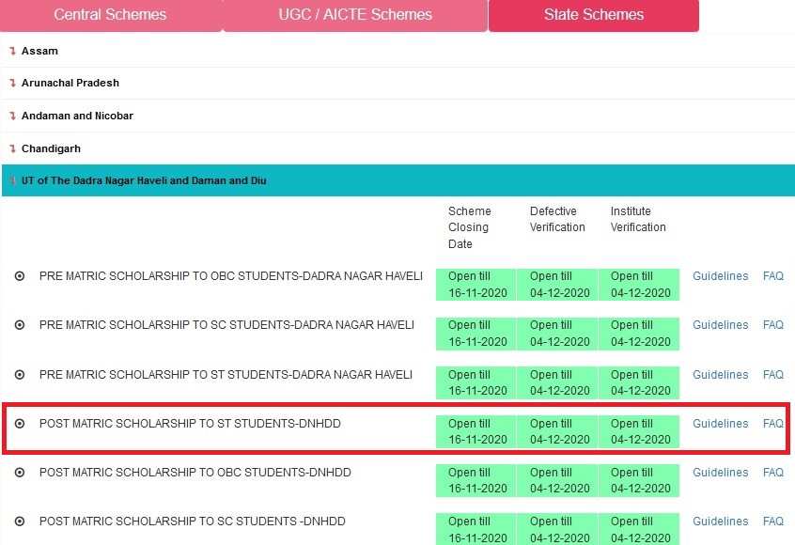Switch to UGC / AICTE Schemes tab
This screenshot has width=795, height=545.
pyautogui.click(x=355, y=15)
